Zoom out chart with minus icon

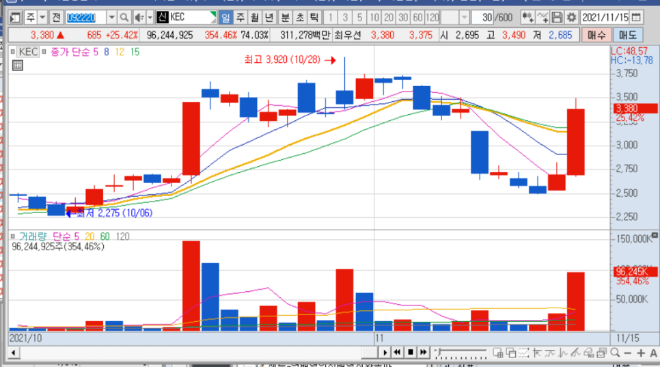tap(628, 353)
